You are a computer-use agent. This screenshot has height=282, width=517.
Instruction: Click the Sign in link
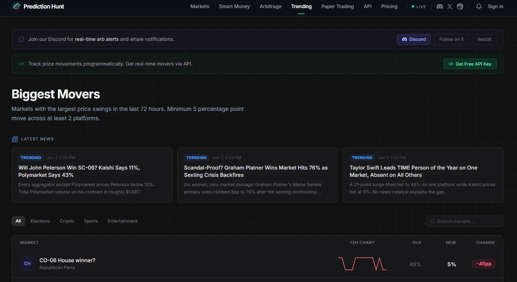[x=496, y=6]
